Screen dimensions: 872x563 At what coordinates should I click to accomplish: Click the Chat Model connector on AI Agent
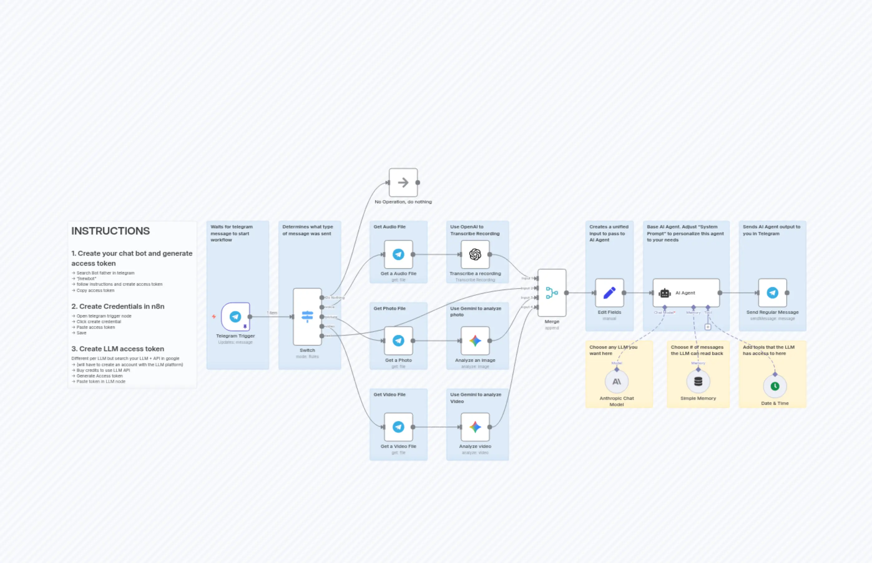click(665, 307)
